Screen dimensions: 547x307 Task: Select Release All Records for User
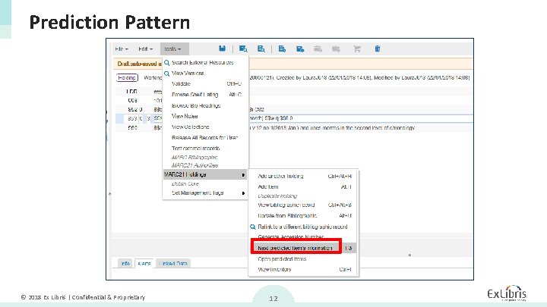[204, 138]
